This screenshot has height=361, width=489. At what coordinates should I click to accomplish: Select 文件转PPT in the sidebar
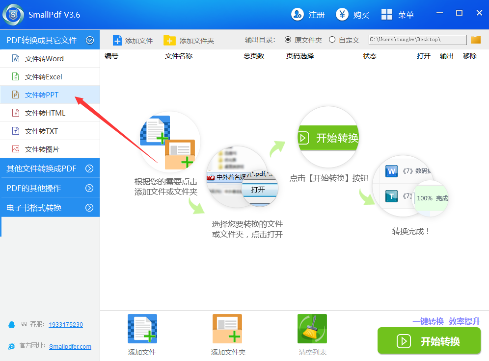pos(50,95)
